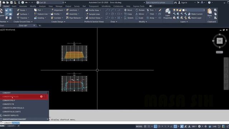Select the Move tool

coord(128,10)
